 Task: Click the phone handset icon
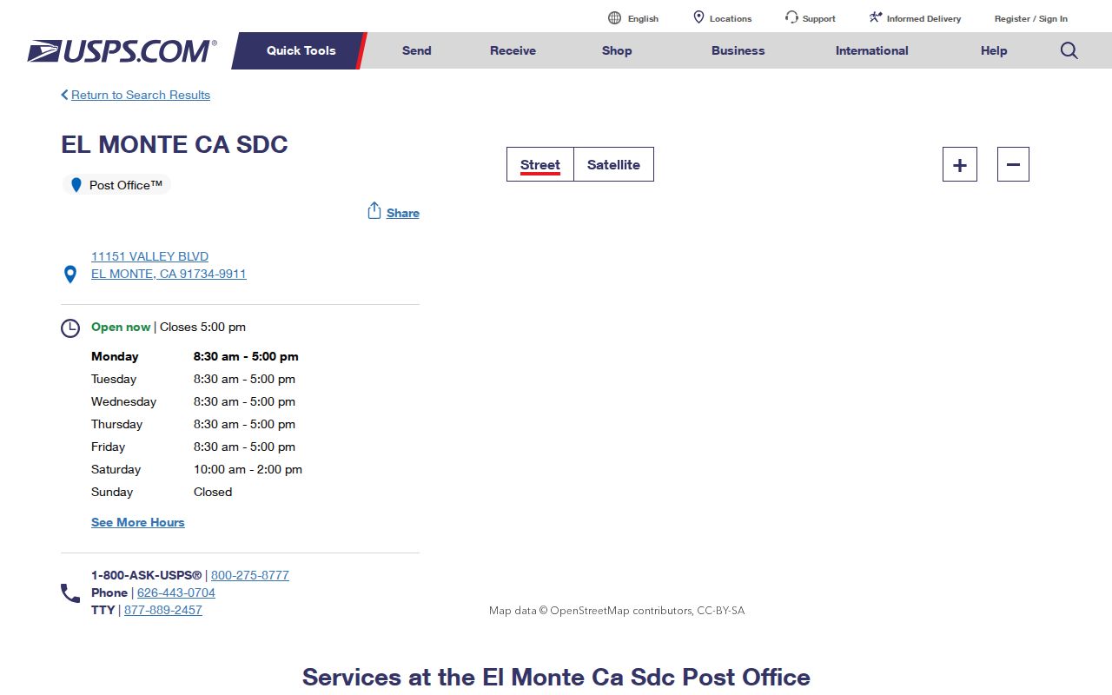(70, 593)
